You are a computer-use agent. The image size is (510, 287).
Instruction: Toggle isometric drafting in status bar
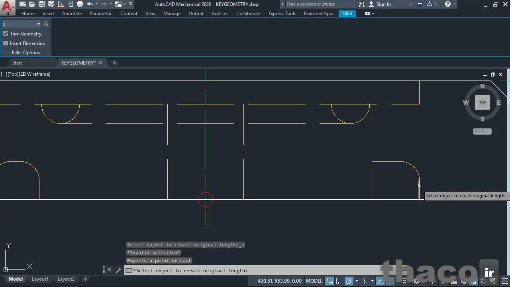pos(364,281)
